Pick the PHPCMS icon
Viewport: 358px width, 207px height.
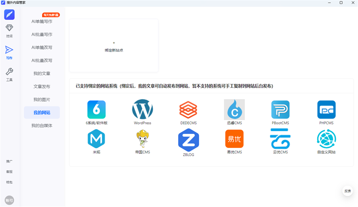pyautogui.click(x=326, y=109)
